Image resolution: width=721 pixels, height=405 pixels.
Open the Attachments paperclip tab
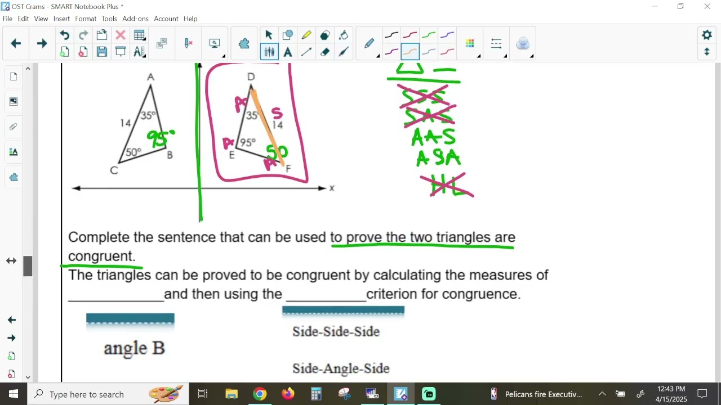[13, 127]
